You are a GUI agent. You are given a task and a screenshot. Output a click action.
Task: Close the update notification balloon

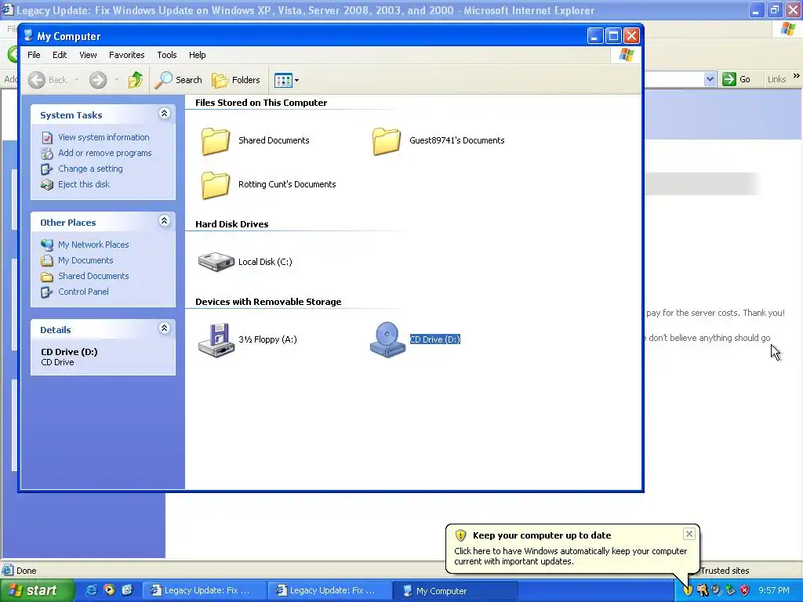(x=689, y=534)
